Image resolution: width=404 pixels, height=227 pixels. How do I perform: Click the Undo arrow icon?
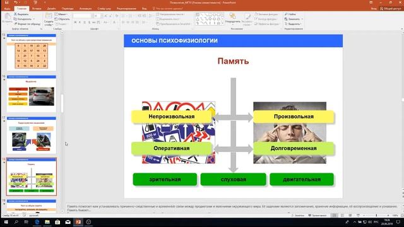coord(16,3)
